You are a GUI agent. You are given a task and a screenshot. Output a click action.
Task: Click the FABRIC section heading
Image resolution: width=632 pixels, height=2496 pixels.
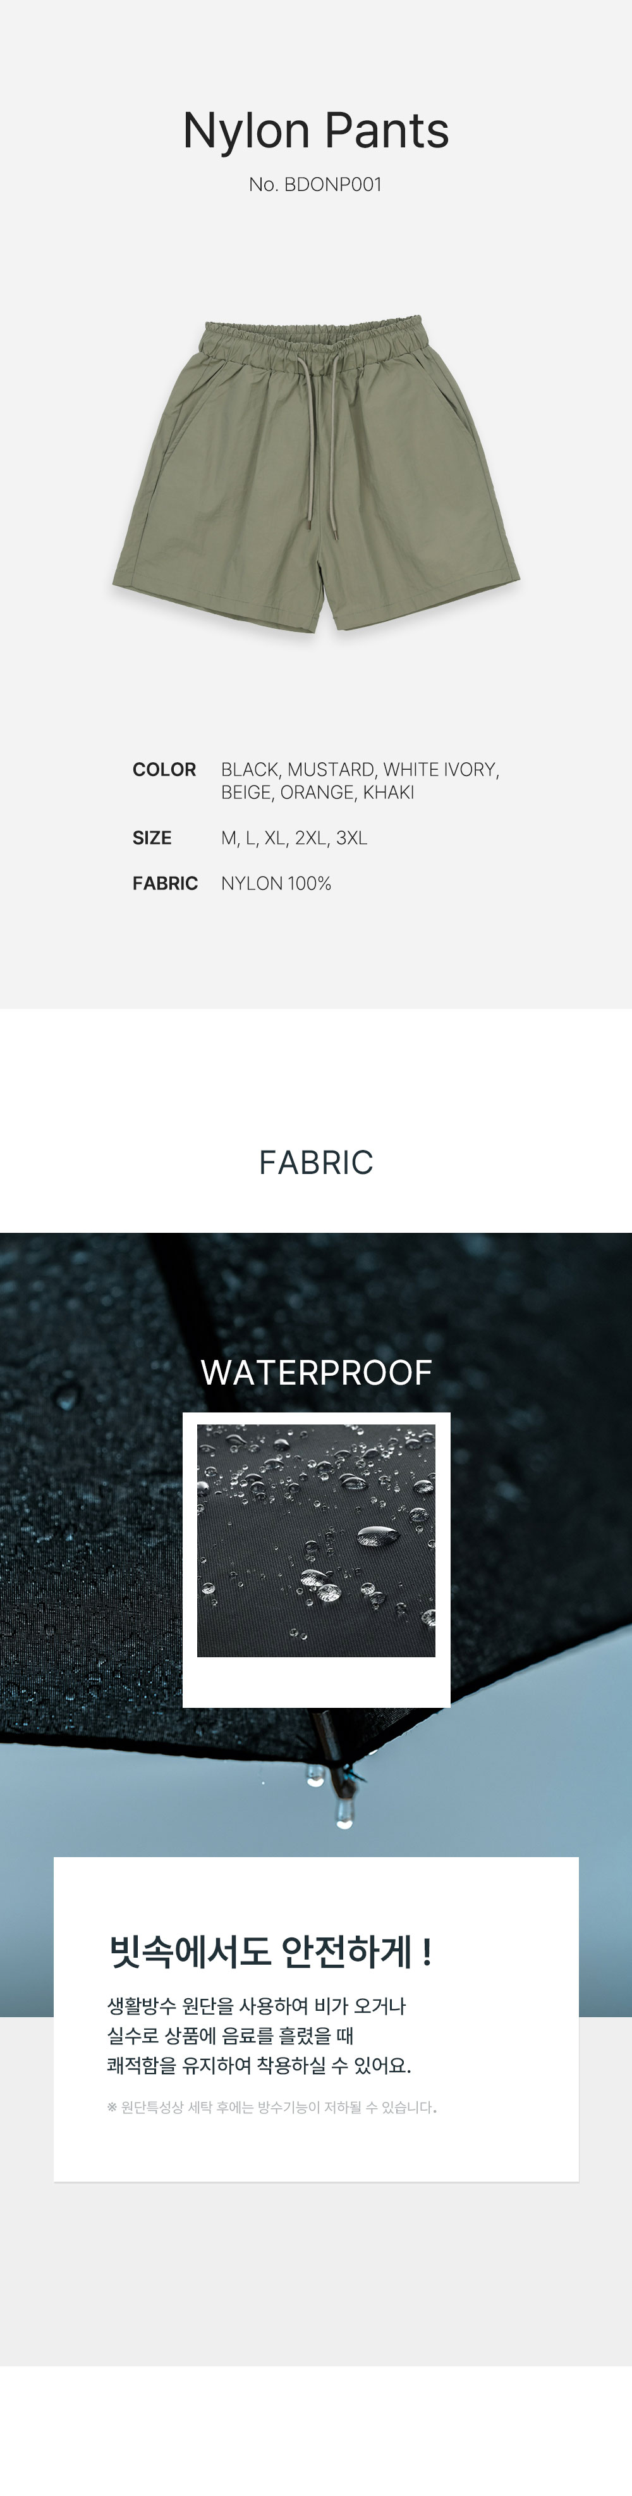[315, 1163]
